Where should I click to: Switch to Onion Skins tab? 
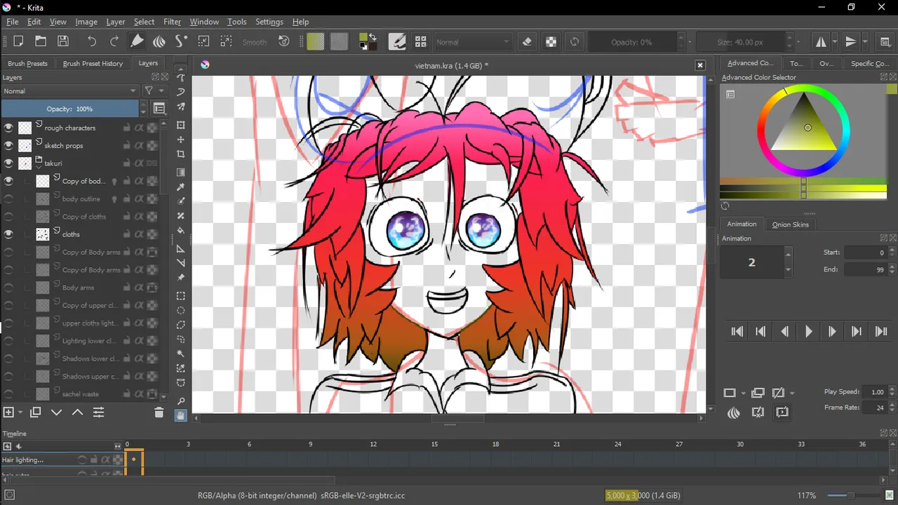point(791,224)
